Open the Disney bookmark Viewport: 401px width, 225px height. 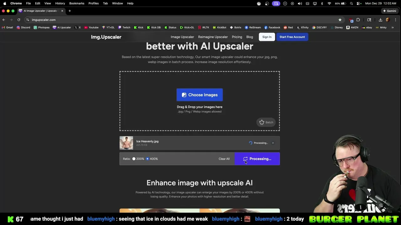point(336,27)
